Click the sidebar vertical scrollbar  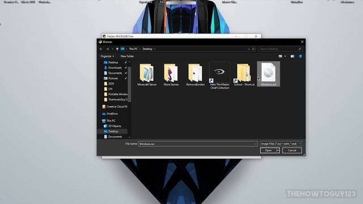[x=129, y=84]
